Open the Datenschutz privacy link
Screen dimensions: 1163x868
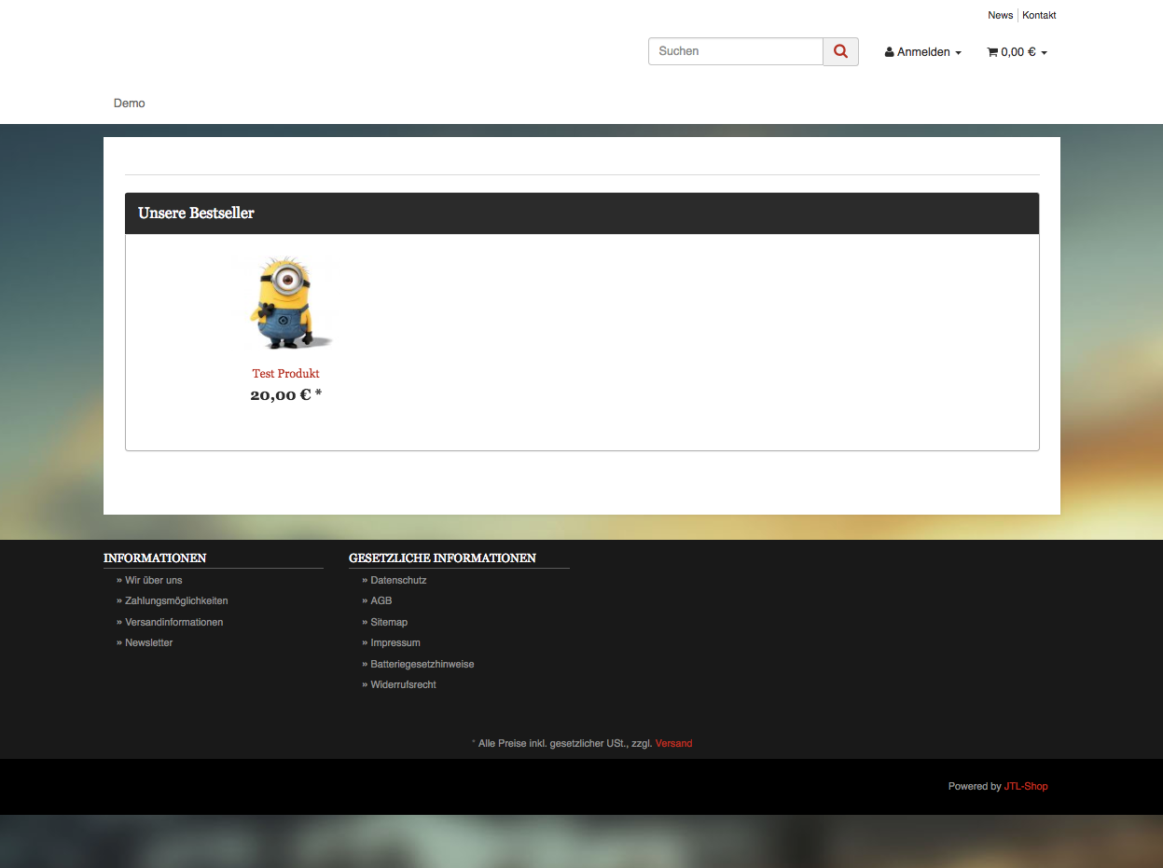tap(398, 580)
